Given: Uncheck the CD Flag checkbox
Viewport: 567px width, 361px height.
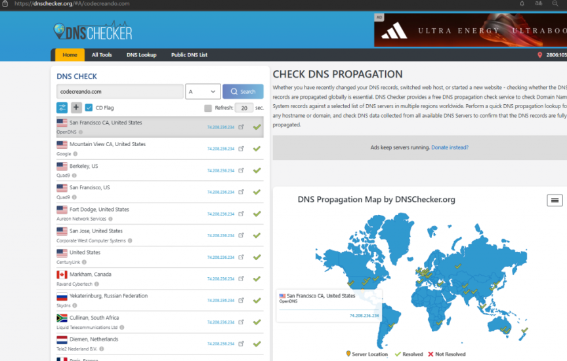Looking at the screenshot, I should coord(89,108).
